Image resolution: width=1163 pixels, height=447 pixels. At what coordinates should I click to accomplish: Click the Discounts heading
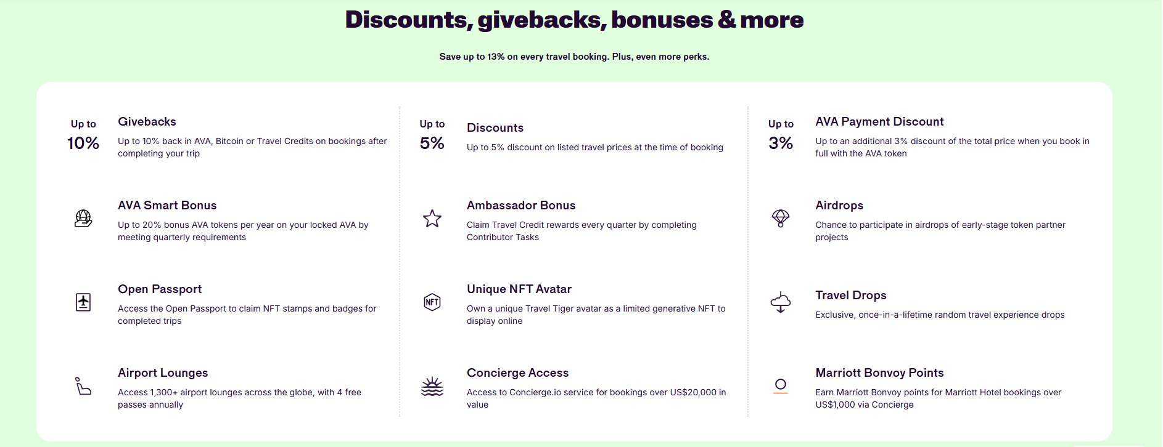[495, 128]
